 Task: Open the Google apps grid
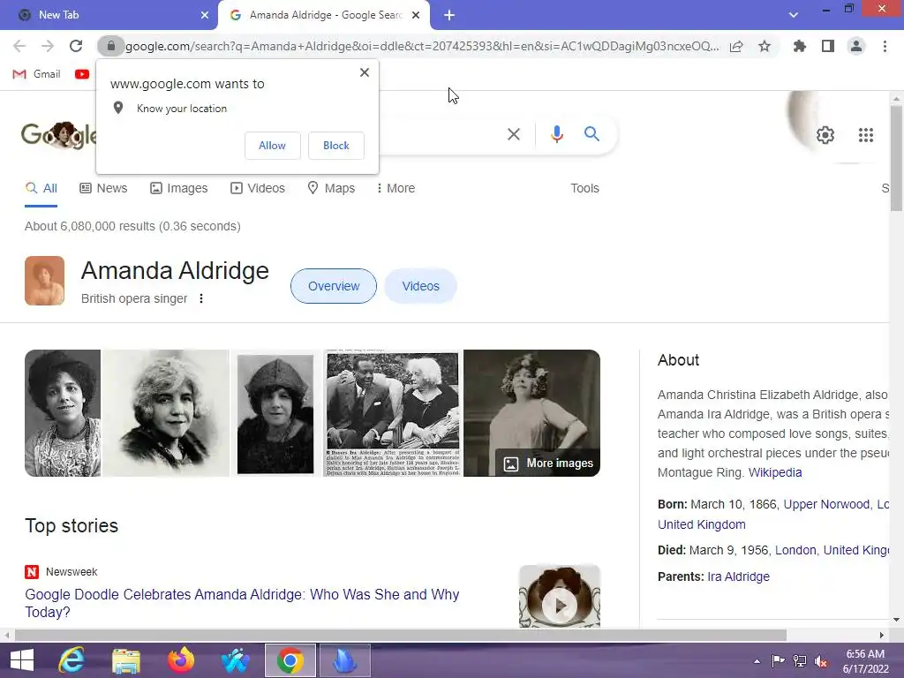point(866,135)
